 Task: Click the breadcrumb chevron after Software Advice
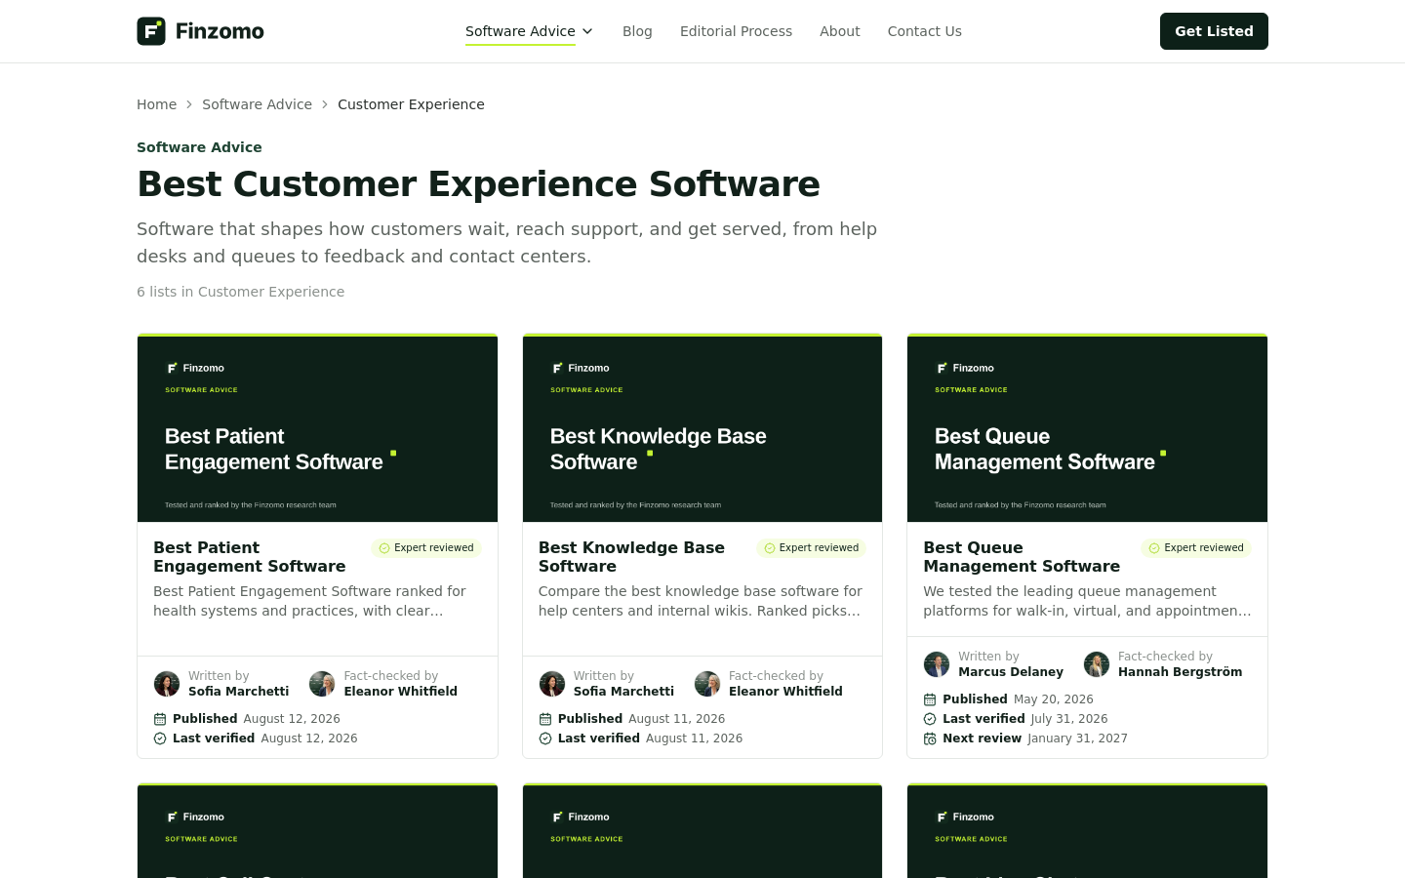[x=325, y=104]
